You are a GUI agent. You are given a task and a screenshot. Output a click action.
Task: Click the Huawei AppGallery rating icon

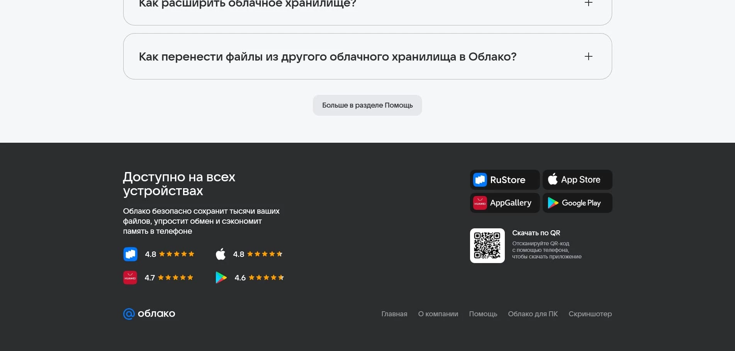coord(130,278)
